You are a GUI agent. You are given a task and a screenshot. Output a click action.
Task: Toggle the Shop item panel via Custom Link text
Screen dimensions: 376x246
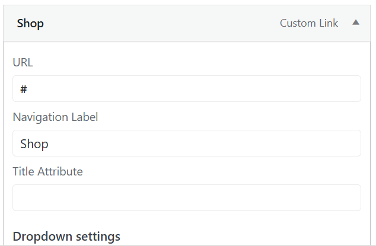tap(309, 23)
